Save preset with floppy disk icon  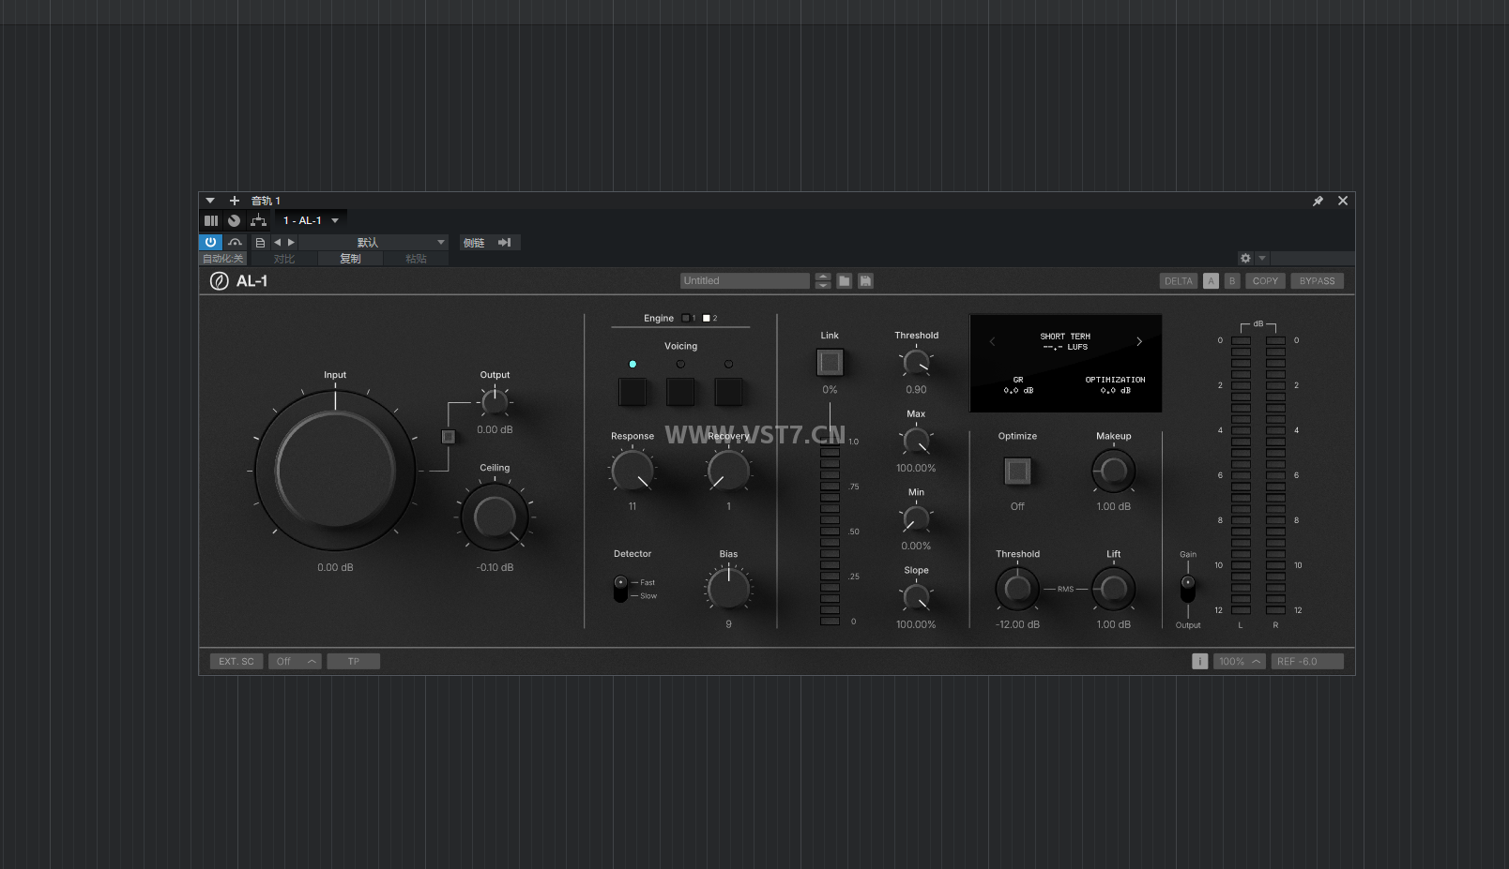click(x=865, y=280)
